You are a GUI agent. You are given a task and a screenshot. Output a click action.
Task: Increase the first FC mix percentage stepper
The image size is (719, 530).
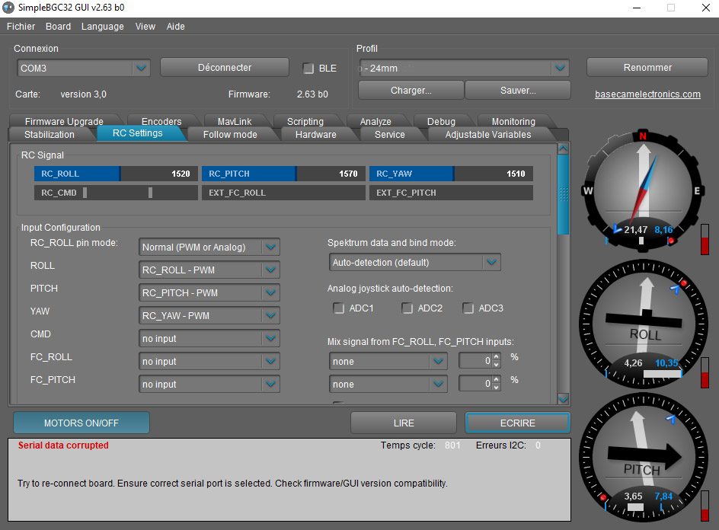click(497, 357)
